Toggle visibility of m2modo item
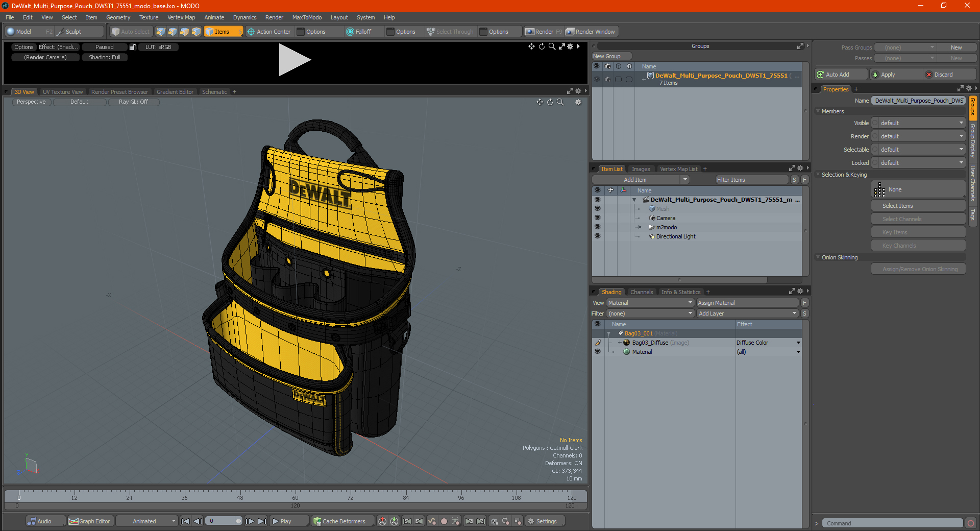 (x=597, y=227)
